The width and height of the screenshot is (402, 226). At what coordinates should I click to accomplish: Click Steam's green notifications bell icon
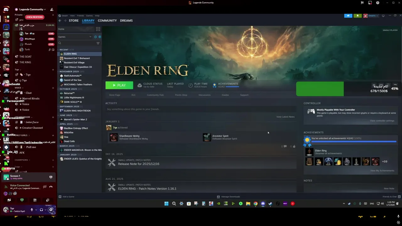click(x=357, y=16)
